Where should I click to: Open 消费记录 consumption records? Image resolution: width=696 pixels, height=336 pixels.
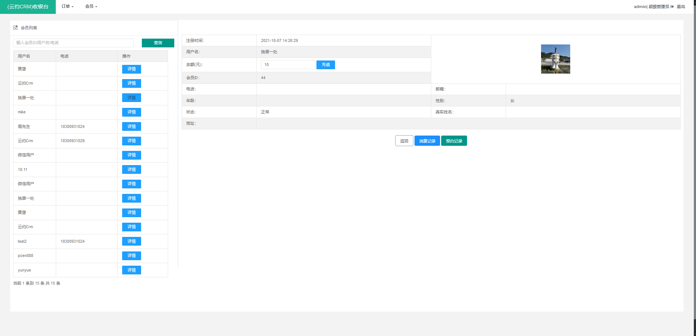(427, 141)
